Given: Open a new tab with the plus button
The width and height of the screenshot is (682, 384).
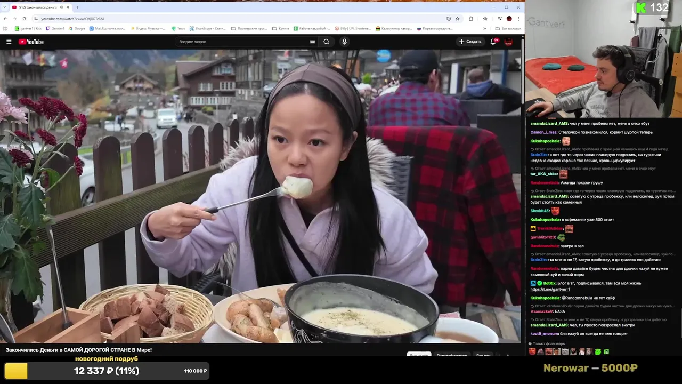Looking at the screenshot, I should point(77,7).
